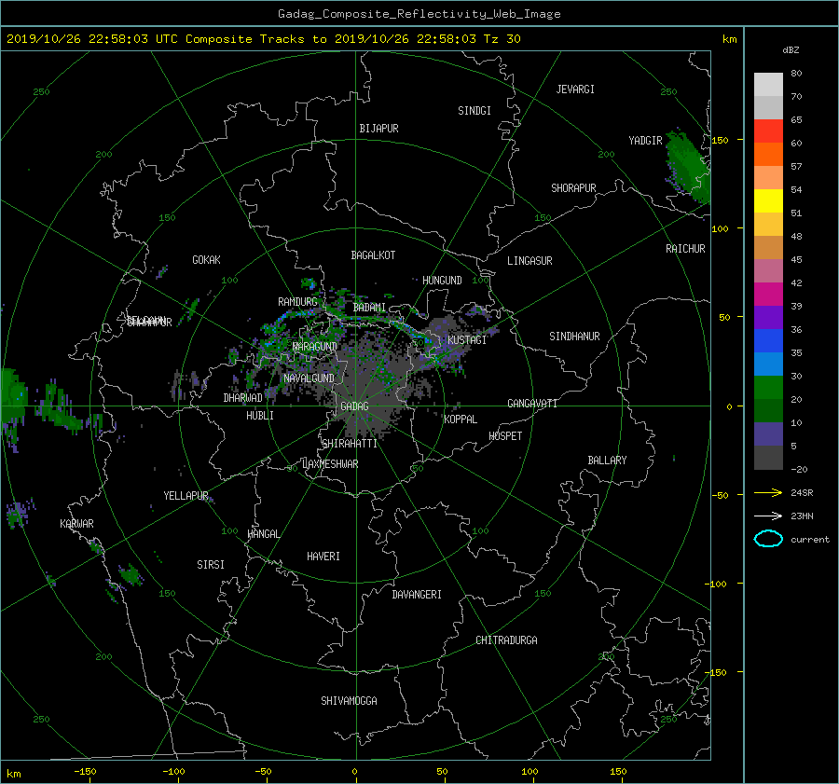
Task: Select the blue 36 dBZ color swatch
Action: (x=768, y=340)
